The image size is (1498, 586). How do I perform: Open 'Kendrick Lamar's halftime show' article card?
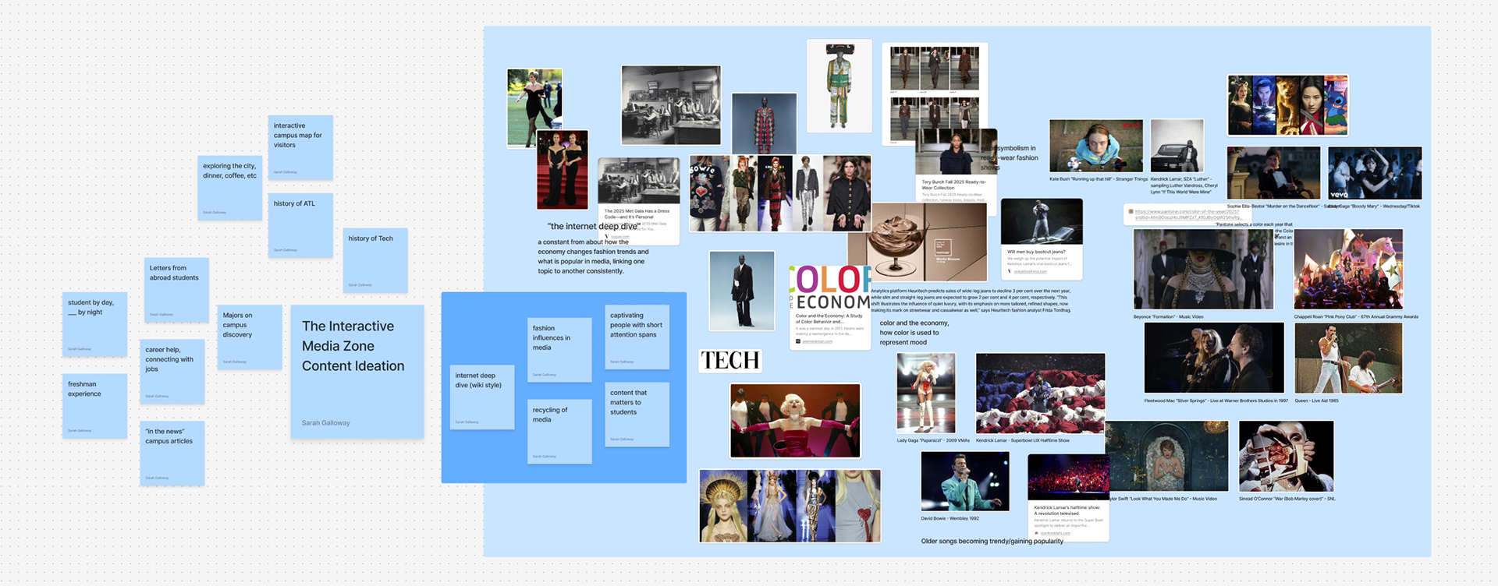[x=1068, y=497]
